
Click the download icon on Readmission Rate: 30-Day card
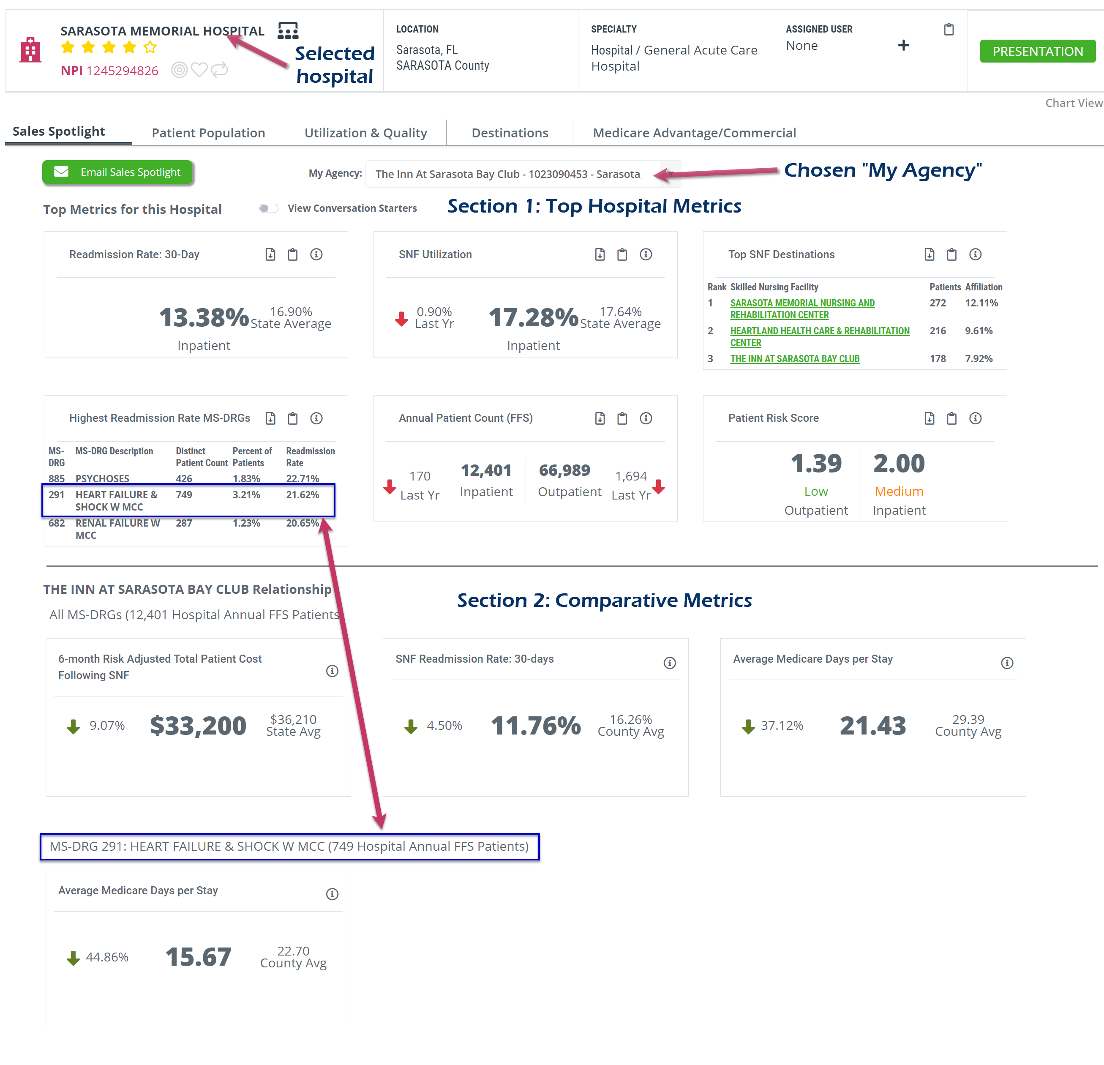coord(270,255)
